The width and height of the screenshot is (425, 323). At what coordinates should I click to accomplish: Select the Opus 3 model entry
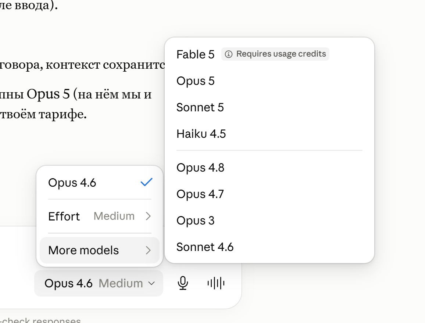[x=269, y=220]
